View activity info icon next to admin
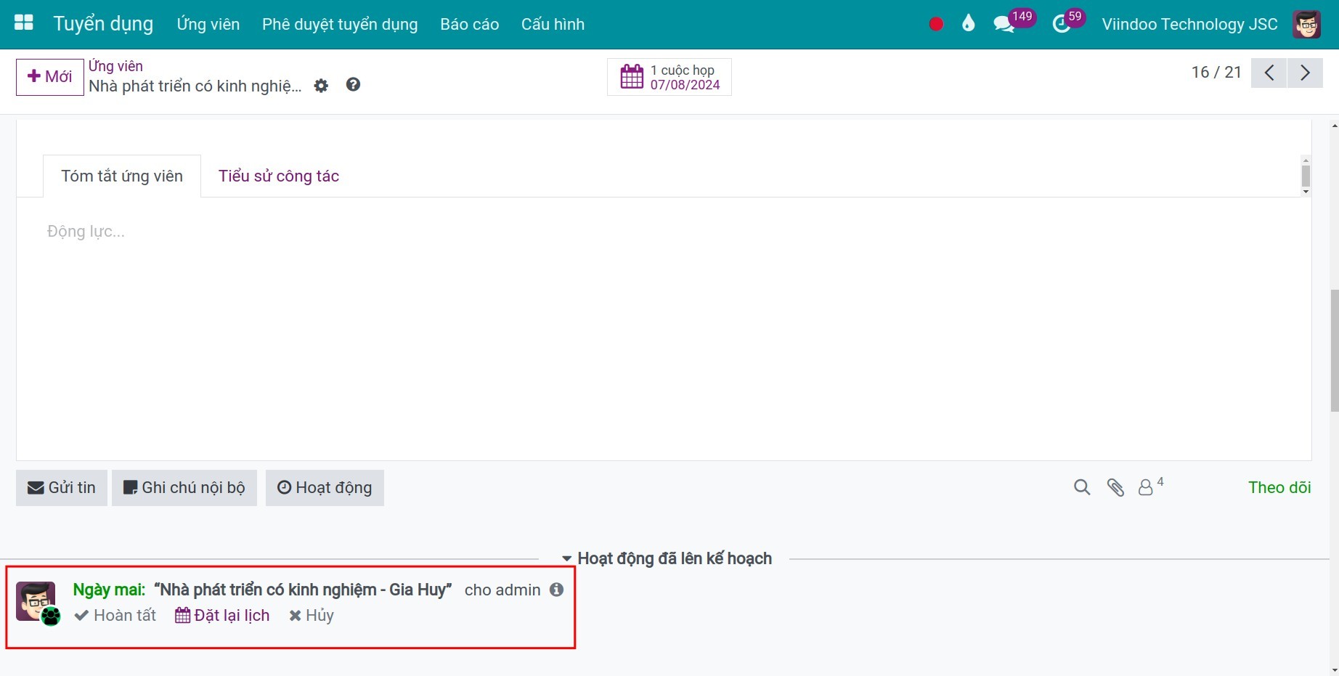The height and width of the screenshot is (676, 1339). [556, 590]
